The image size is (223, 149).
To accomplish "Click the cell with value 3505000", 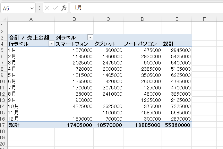I will pyautogui.click(x=143, y=75).
